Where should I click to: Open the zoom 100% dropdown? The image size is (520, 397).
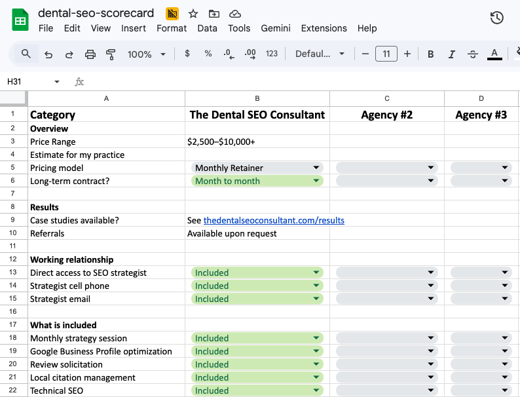pos(146,54)
